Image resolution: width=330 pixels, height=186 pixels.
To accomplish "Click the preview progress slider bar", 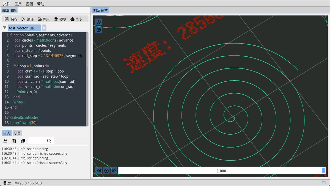I will point(221,171).
